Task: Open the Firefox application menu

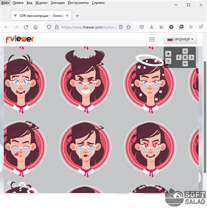Action: 201,27
